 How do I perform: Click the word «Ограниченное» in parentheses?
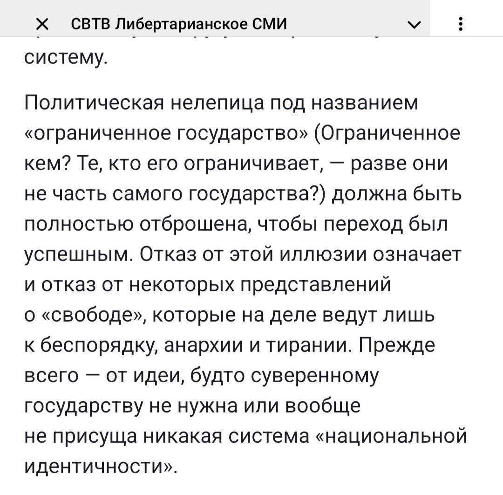389,133
